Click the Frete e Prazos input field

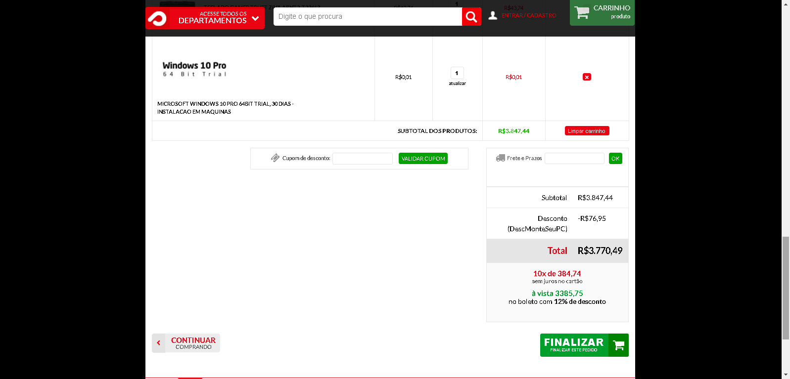point(574,159)
